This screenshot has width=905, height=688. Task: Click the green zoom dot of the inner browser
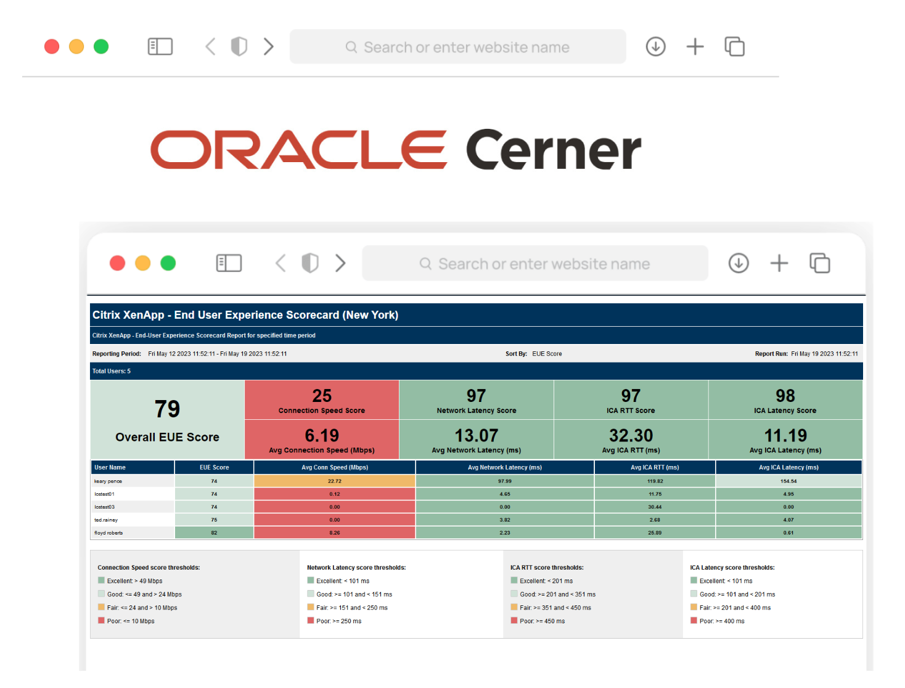tap(168, 263)
